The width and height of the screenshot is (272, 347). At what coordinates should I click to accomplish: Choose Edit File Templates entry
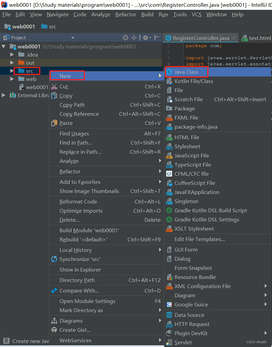point(218,239)
